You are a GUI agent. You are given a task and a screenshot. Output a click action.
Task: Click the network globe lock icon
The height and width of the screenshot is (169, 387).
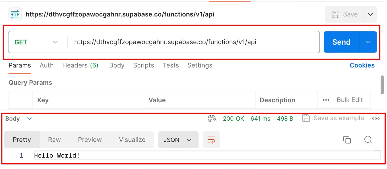[x=212, y=119]
